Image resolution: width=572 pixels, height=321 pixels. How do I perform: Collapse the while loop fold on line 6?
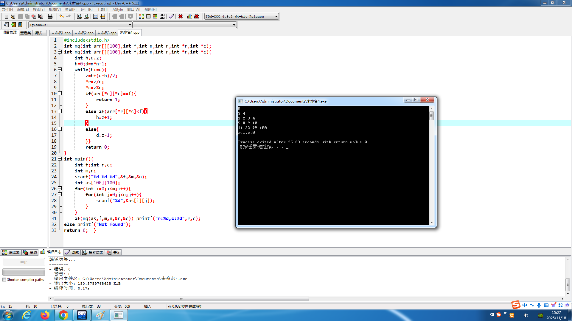point(60,70)
